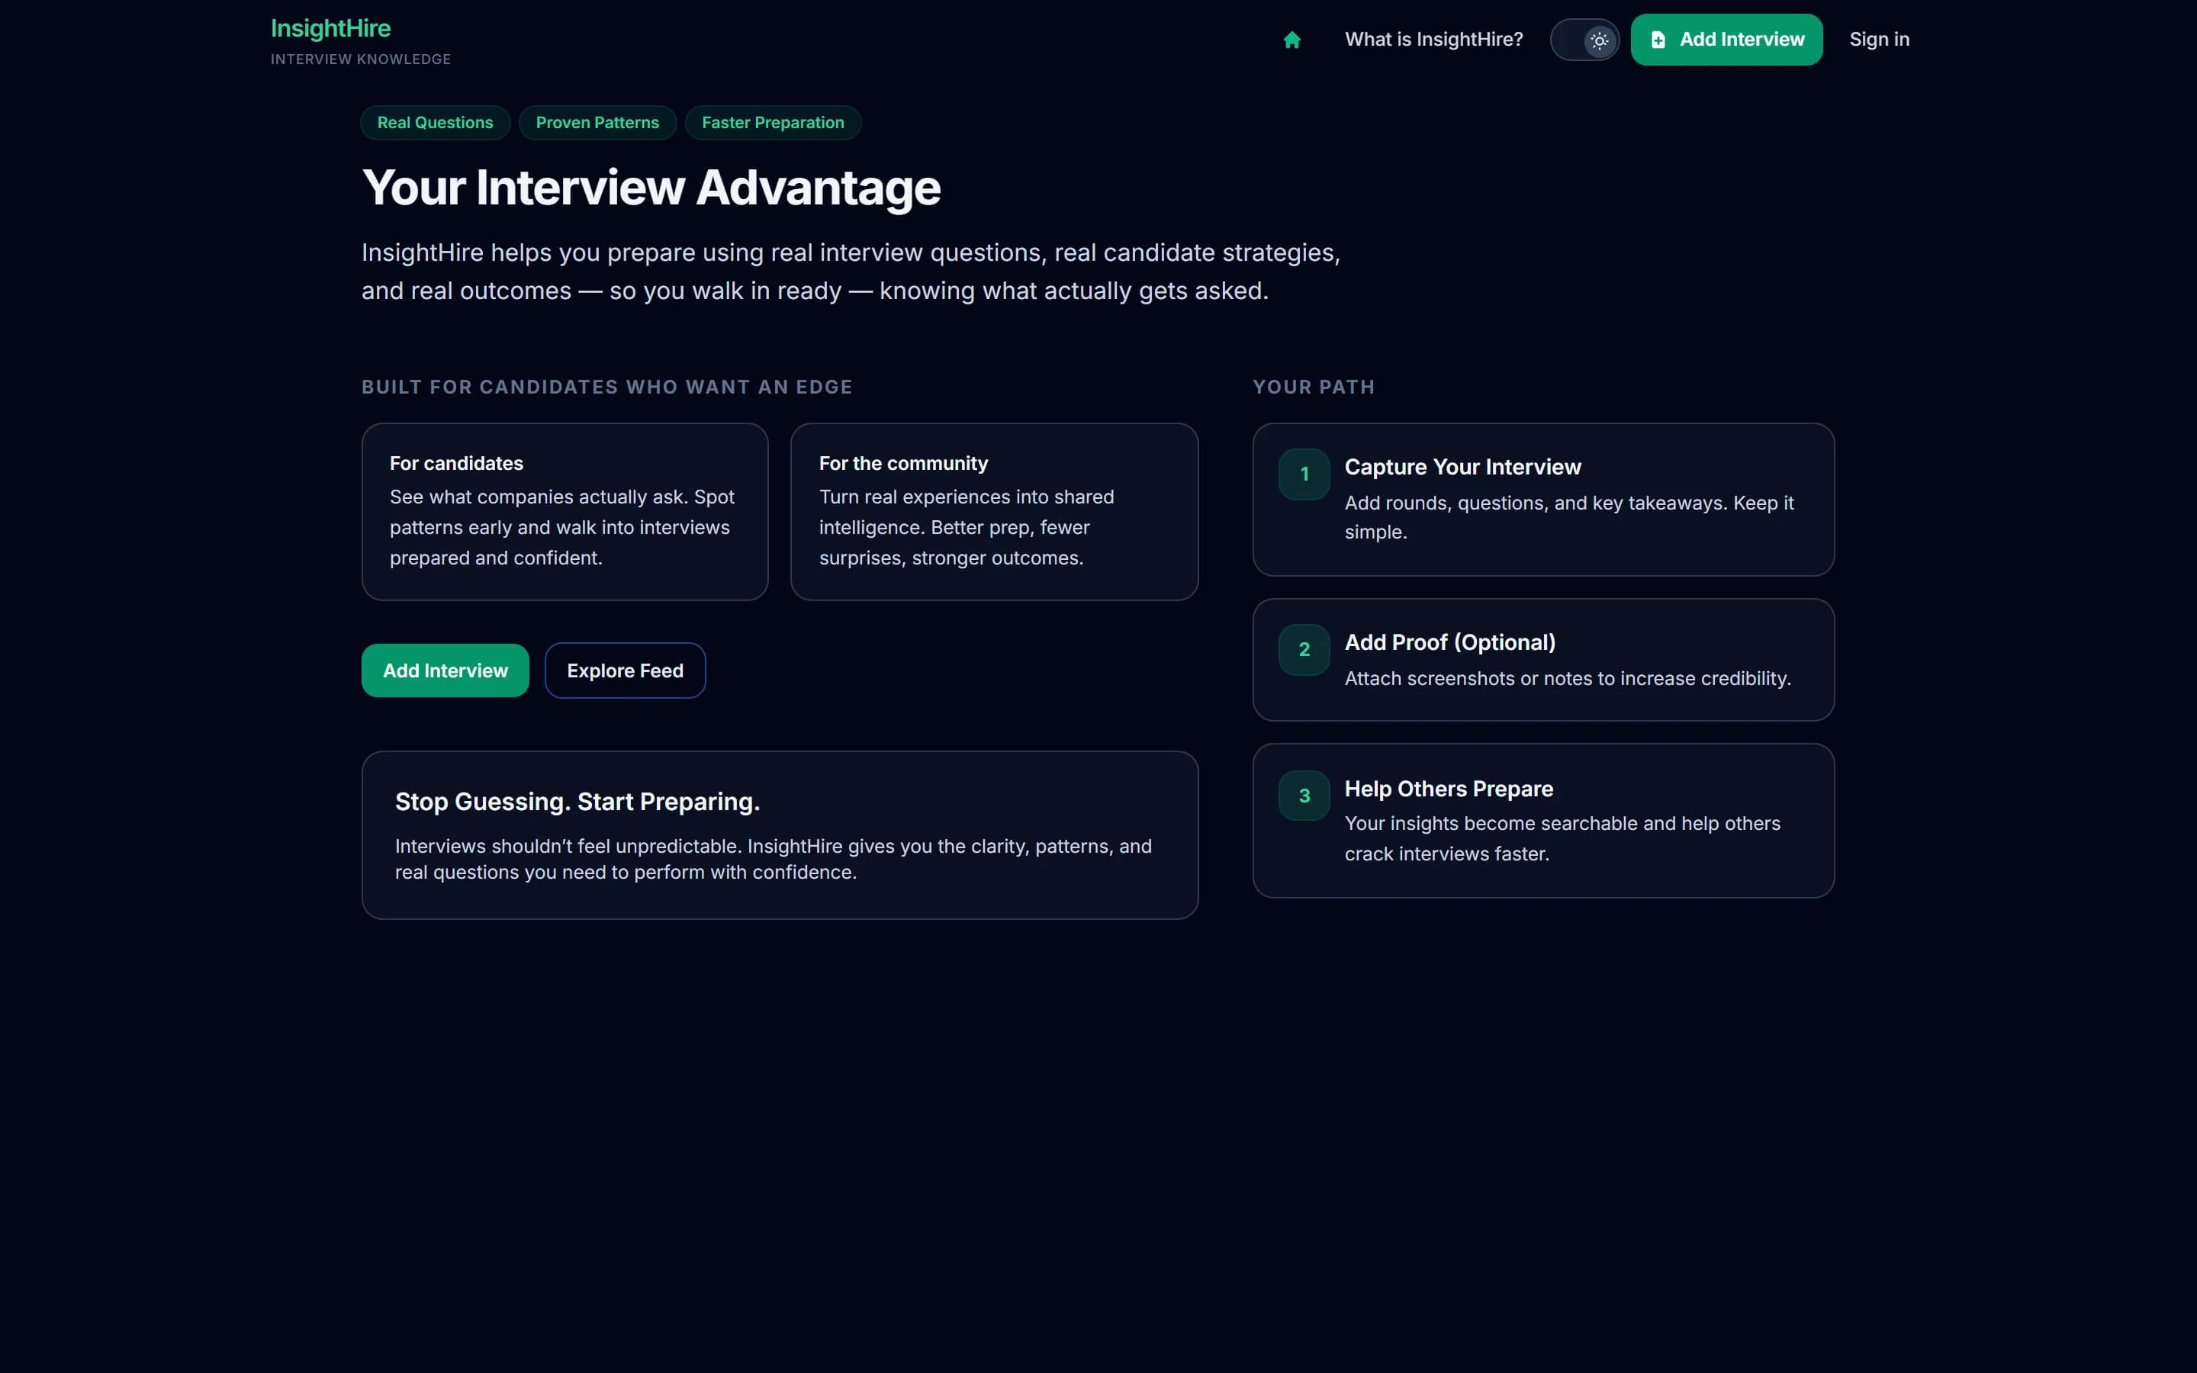Click the 'For candidates' card title
Screen dimensions: 2197x1373
457,463
